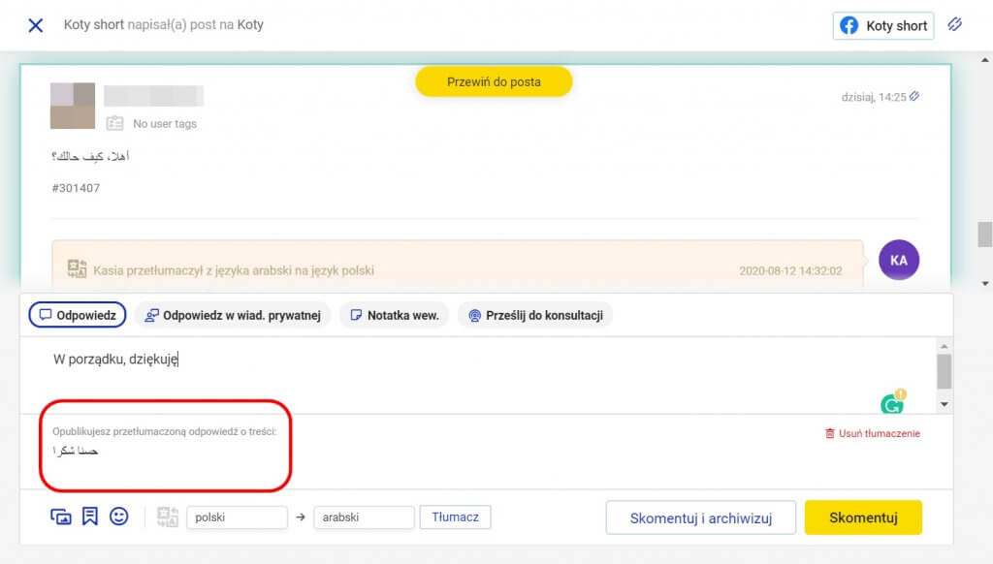993x564 pixels.
Task: Select the Odpowiedz reply tab
Action: coord(78,315)
